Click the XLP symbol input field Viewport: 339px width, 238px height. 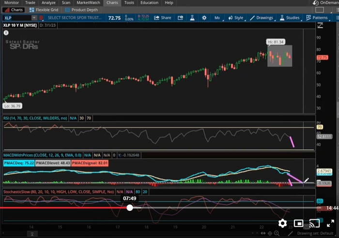point(17,18)
